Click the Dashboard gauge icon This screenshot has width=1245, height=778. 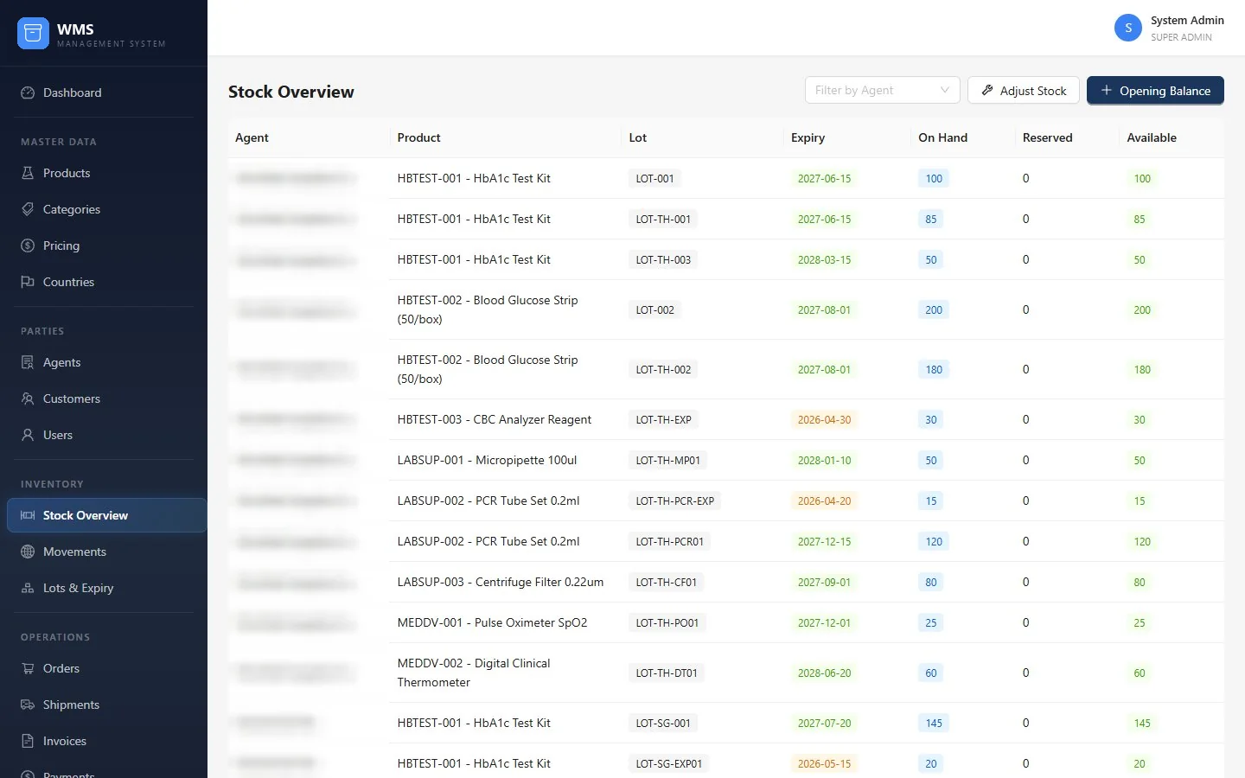pos(28,92)
